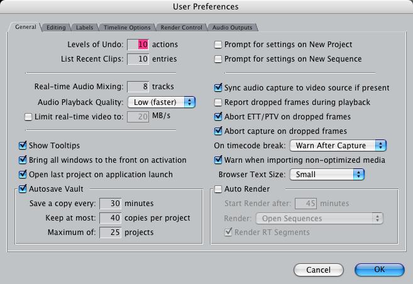Click the Cancel button
The height and width of the screenshot is (284, 413).
tap(319, 270)
